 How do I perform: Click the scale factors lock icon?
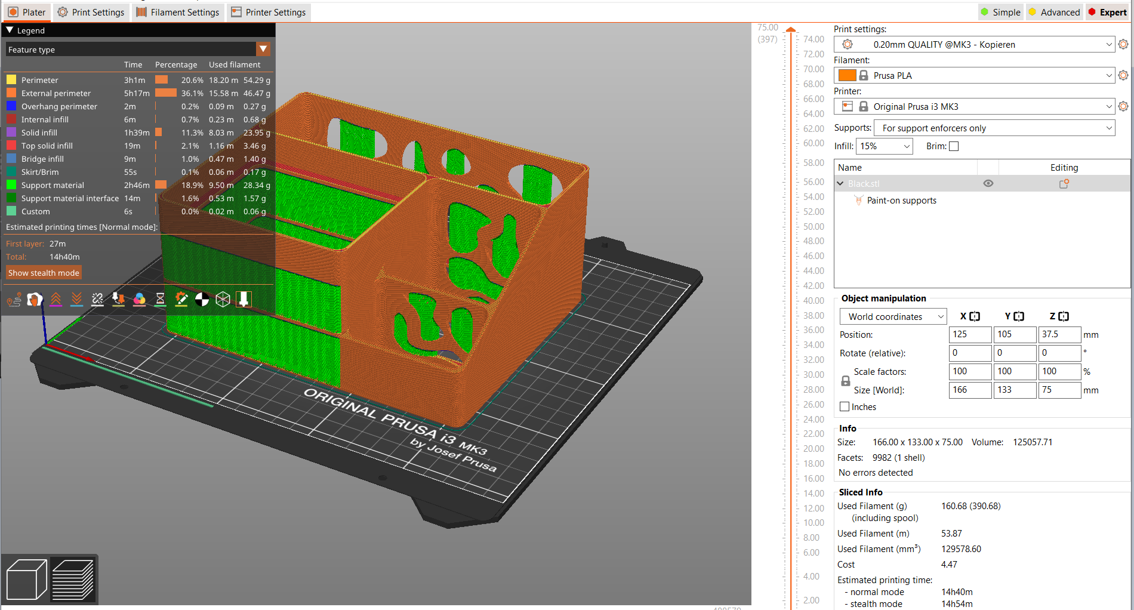coord(845,381)
